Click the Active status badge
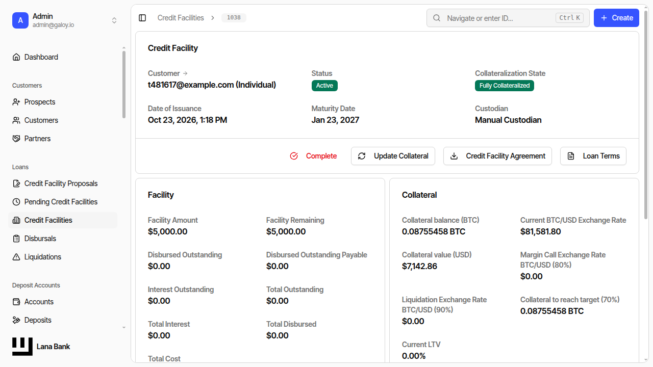Viewport: 653px width, 367px height. [324, 86]
